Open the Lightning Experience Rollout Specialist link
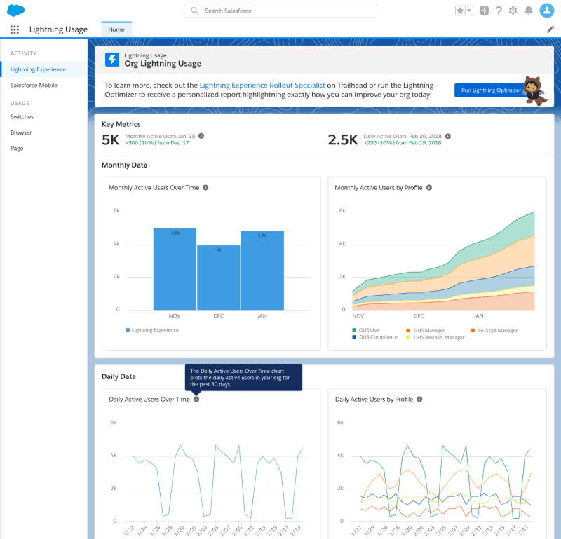 [262, 85]
